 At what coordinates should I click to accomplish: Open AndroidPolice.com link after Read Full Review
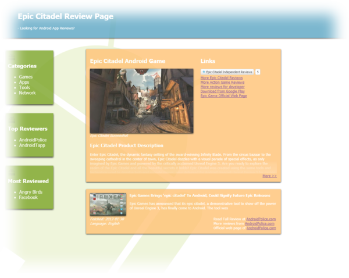coord(261,219)
